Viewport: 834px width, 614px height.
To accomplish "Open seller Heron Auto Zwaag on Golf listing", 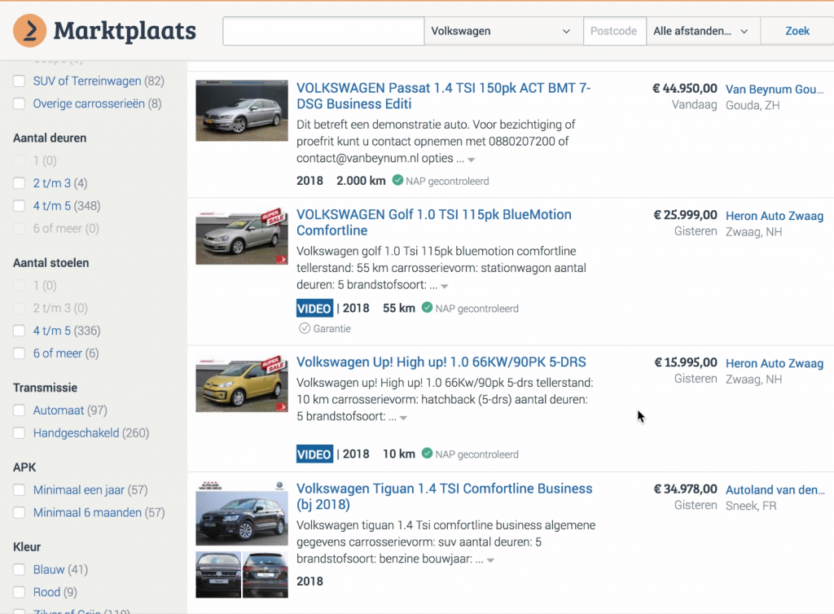I will 774,216.
